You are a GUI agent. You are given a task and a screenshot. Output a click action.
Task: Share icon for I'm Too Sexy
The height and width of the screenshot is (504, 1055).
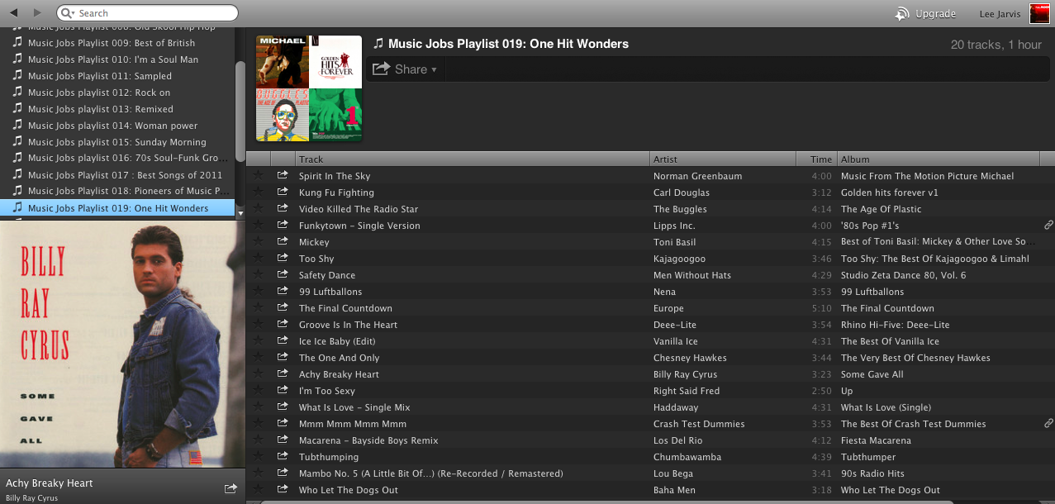(x=283, y=390)
